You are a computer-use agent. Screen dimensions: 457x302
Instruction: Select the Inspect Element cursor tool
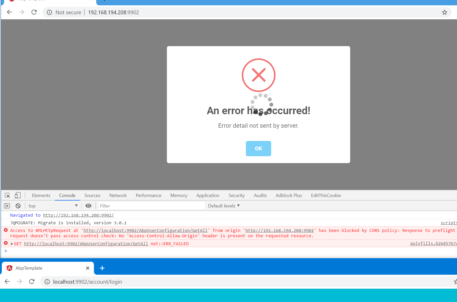coord(7,195)
